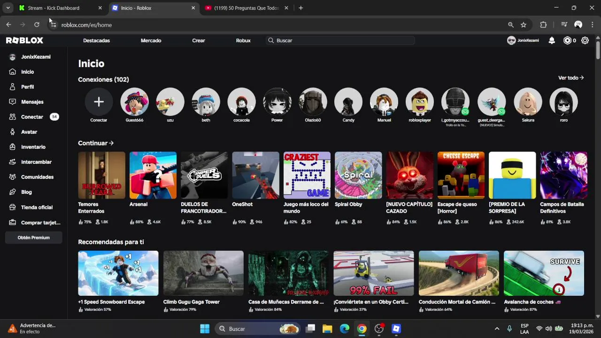Open the Roblox logo home link
The image size is (601, 338).
tap(24, 40)
